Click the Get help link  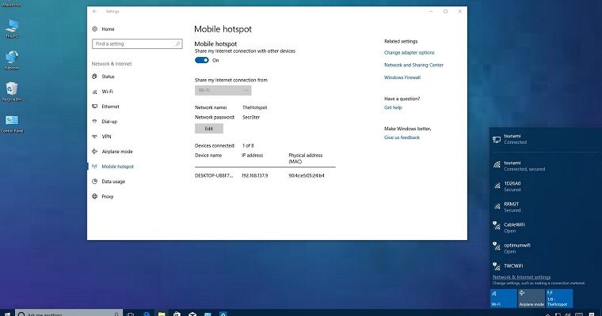(393, 107)
